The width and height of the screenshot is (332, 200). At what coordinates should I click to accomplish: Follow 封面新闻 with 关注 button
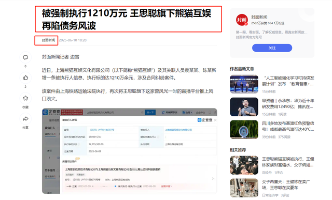coord(272,48)
